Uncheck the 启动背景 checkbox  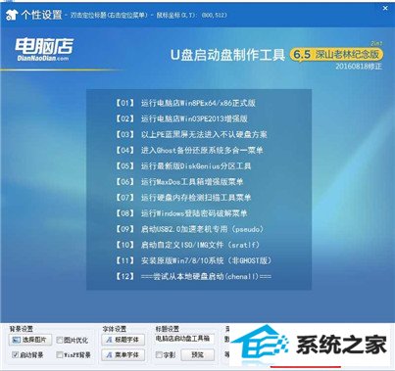tap(15, 354)
